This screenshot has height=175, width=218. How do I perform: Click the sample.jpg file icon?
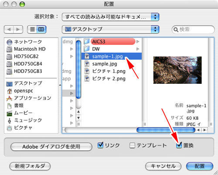pyautogui.click(x=87, y=64)
